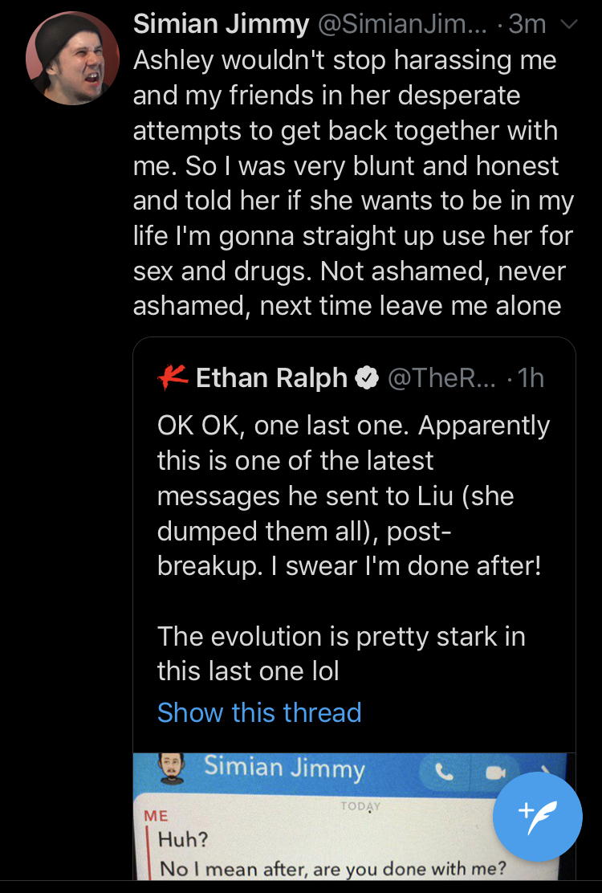The height and width of the screenshot is (893, 602).
Task: Open the main tweet text about Ashley
Action: (353, 183)
